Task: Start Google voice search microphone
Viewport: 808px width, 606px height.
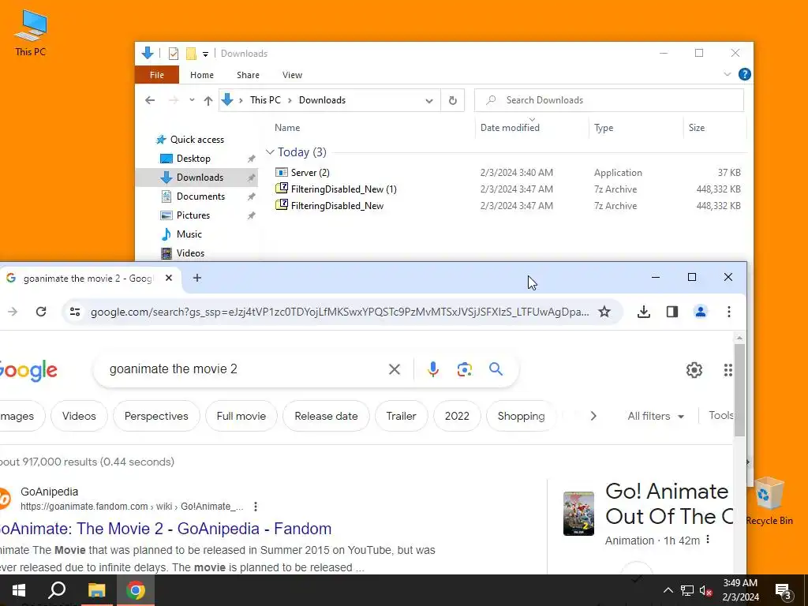Action: (x=433, y=369)
